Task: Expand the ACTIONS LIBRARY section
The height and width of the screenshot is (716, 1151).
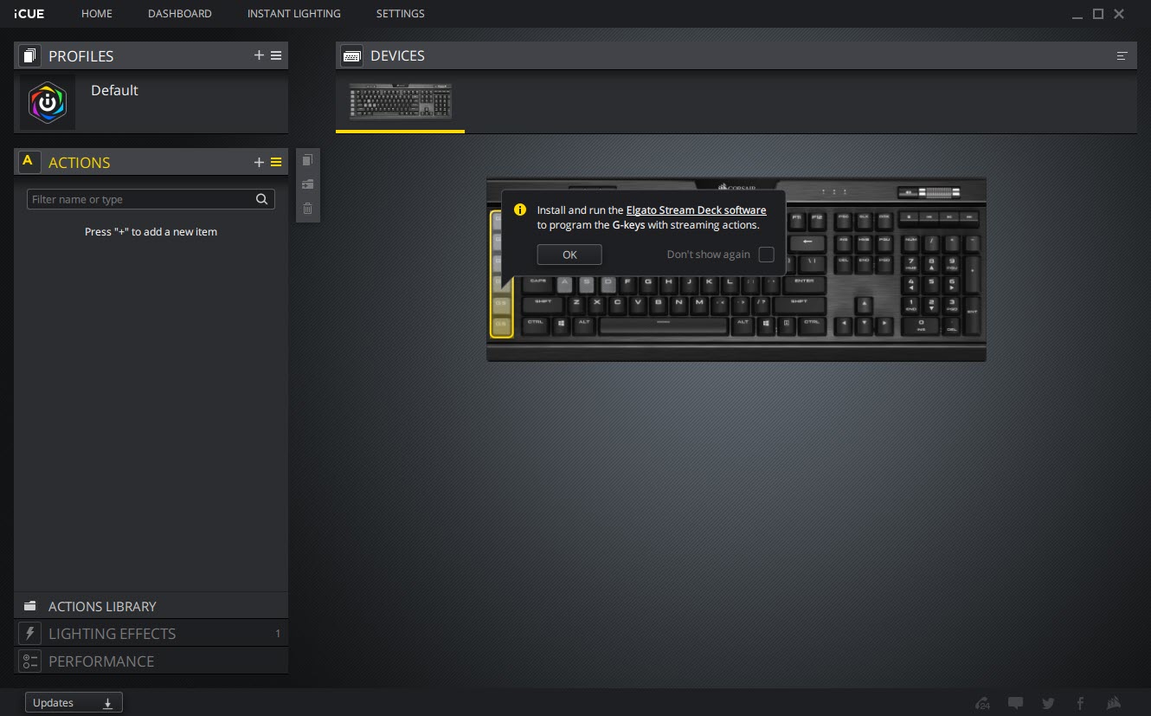Action: pos(151,606)
